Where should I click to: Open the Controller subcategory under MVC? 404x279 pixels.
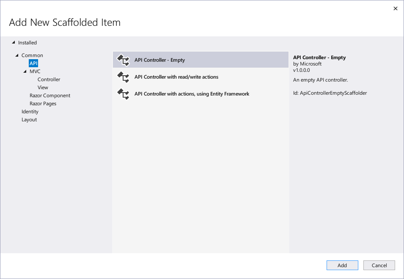tap(49, 79)
